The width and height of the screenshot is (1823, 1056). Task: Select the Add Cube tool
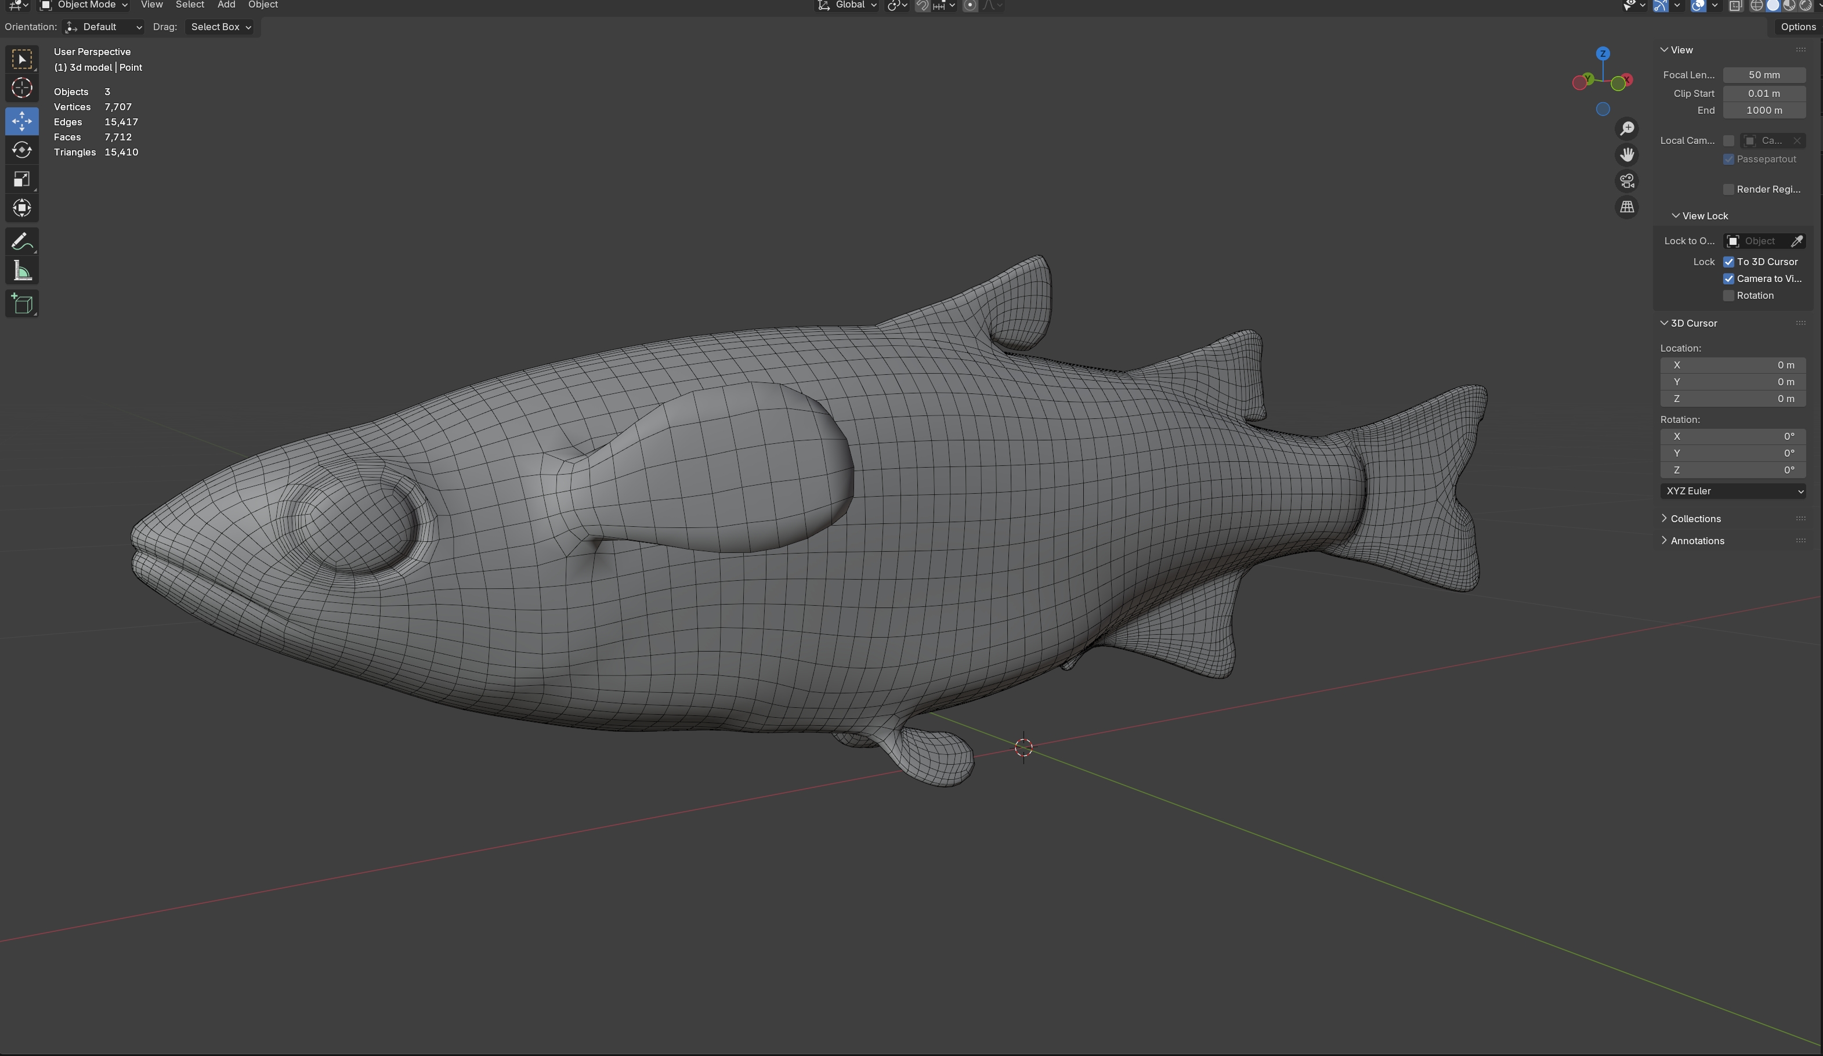click(21, 304)
